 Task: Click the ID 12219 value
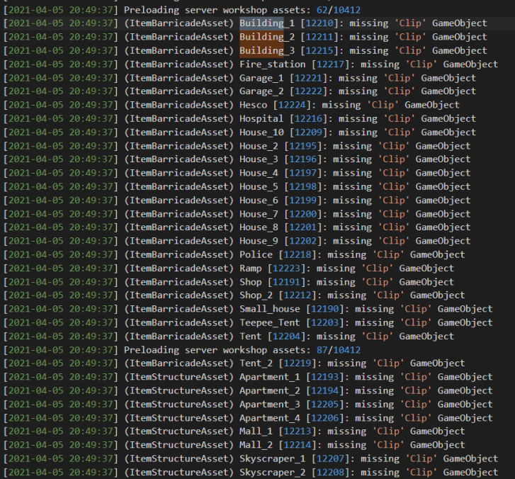coord(298,363)
